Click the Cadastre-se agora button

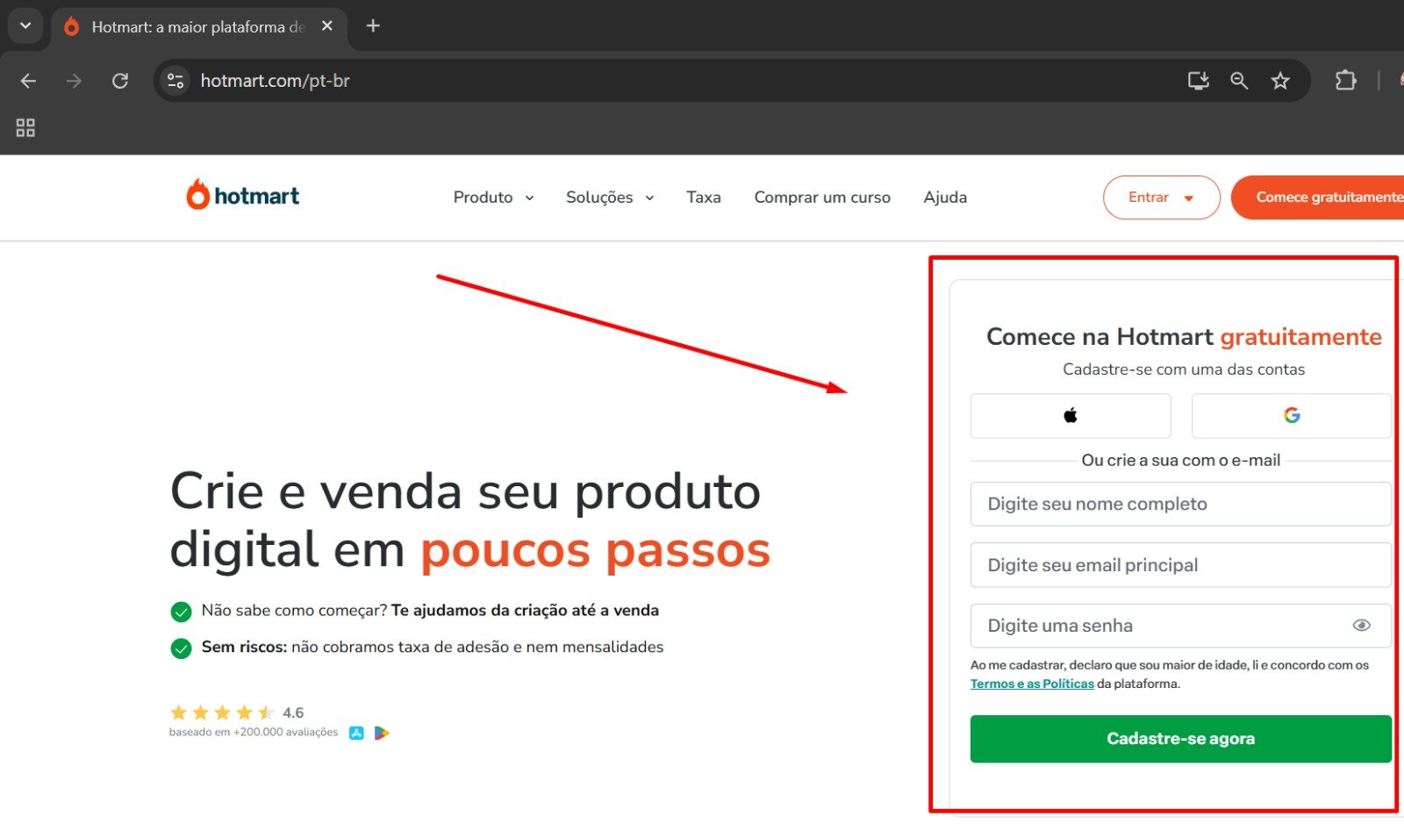(1180, 738)
